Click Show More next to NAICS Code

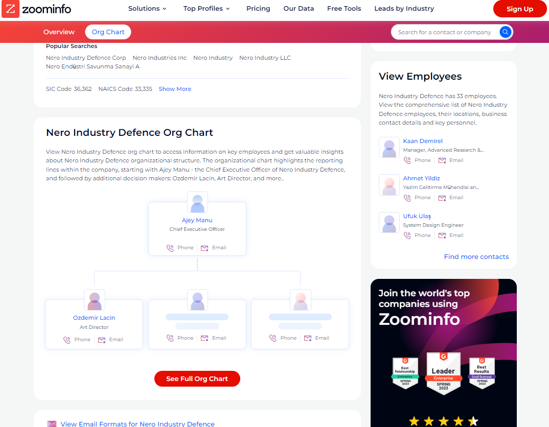coord(175,89)
